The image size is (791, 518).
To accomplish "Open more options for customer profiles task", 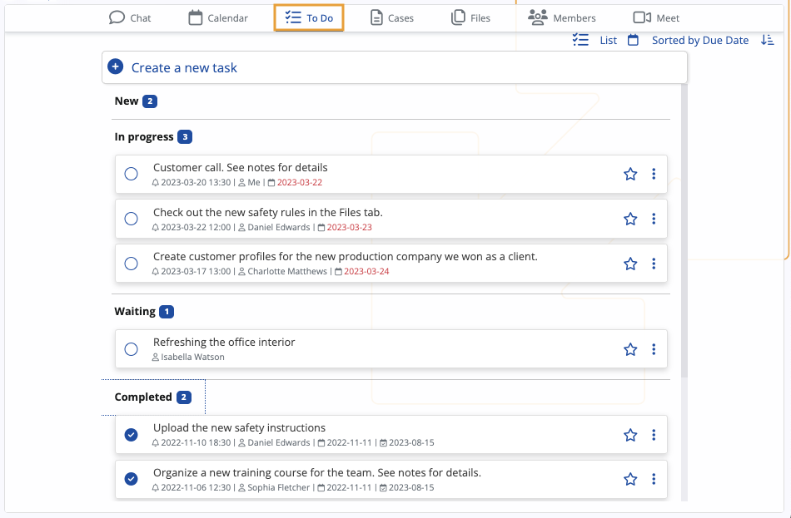I will [x=654, y=264].
